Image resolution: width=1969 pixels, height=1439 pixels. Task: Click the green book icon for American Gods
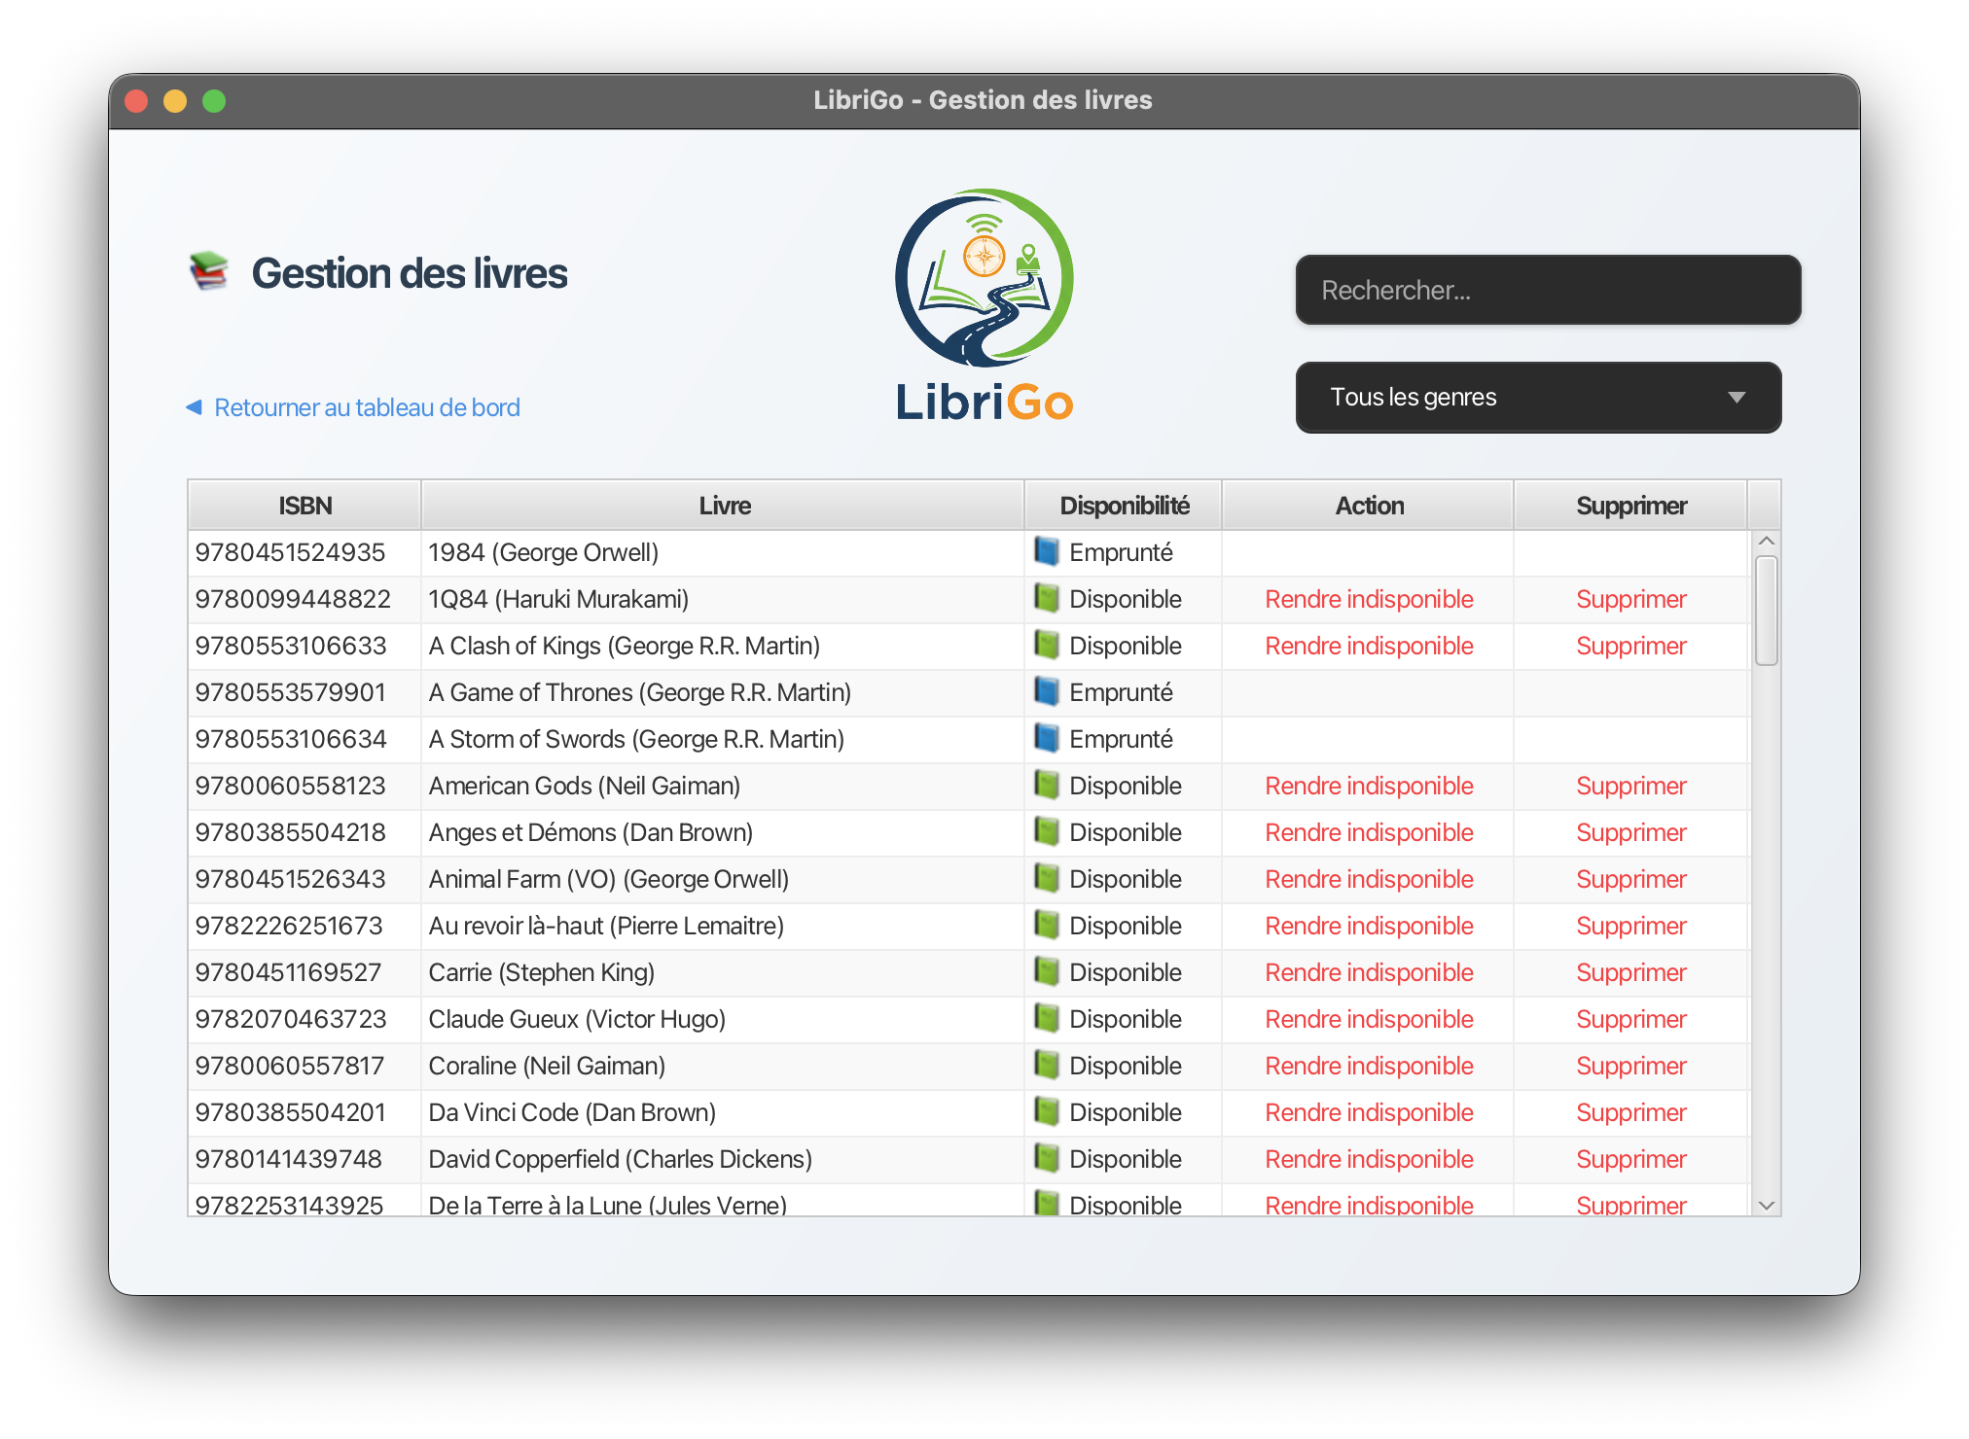click(x=1047, y=786)
